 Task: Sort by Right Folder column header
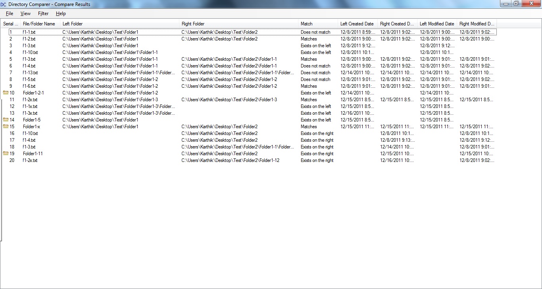pyautogui.click(x=239, y=24)
